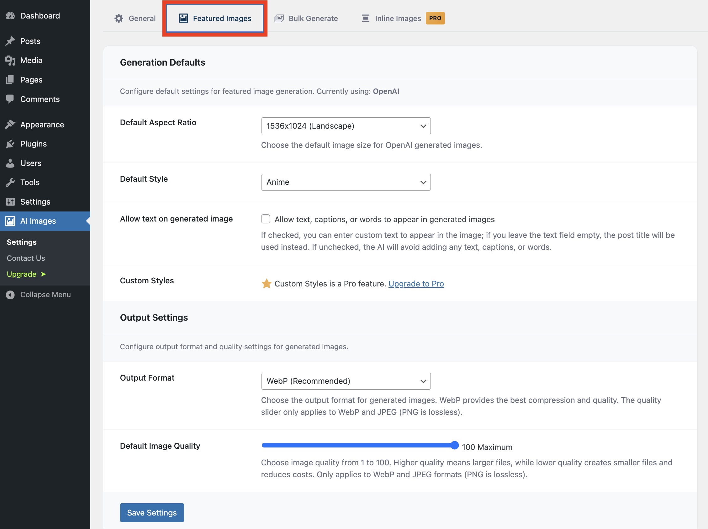708x529 pixels.
Task: Click the Bulk Generate image icon
Action: click(279, 18)
